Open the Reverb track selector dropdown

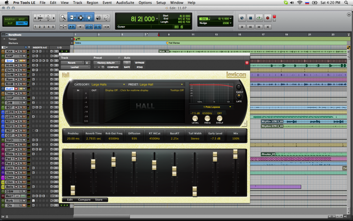click(72, 63)
